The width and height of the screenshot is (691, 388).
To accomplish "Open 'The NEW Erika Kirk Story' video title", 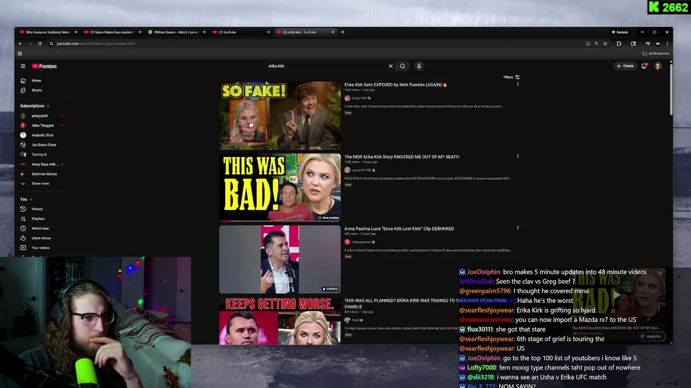I will 402,157.
